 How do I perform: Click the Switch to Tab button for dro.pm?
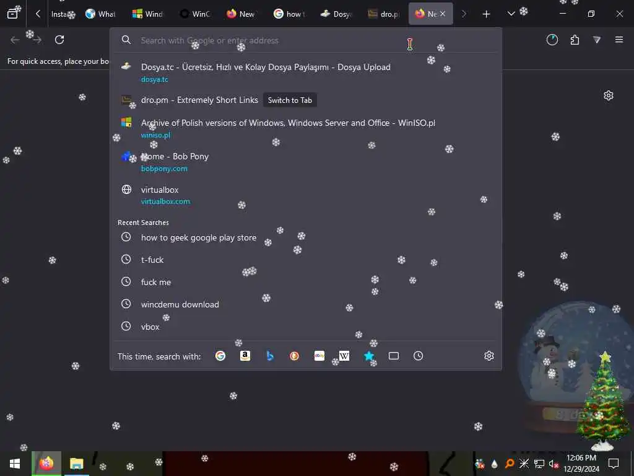[x=290, y=100]
